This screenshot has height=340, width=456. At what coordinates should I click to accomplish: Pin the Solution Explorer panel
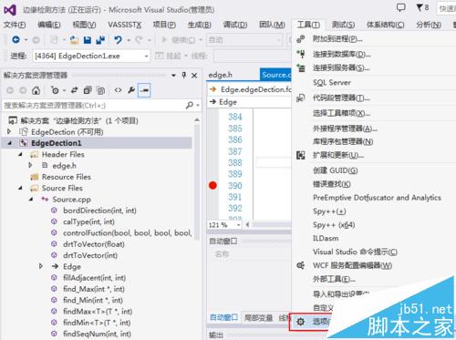pos(184,75)
